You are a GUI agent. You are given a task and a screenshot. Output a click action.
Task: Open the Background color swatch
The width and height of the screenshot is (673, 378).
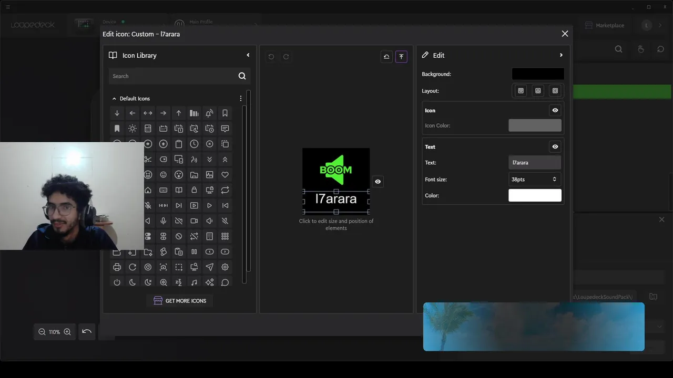pyautogui.click(x=538, y=74)
